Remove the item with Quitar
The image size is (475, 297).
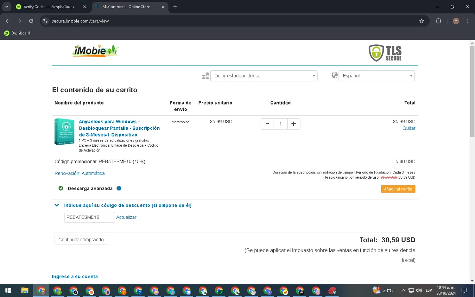409,128
